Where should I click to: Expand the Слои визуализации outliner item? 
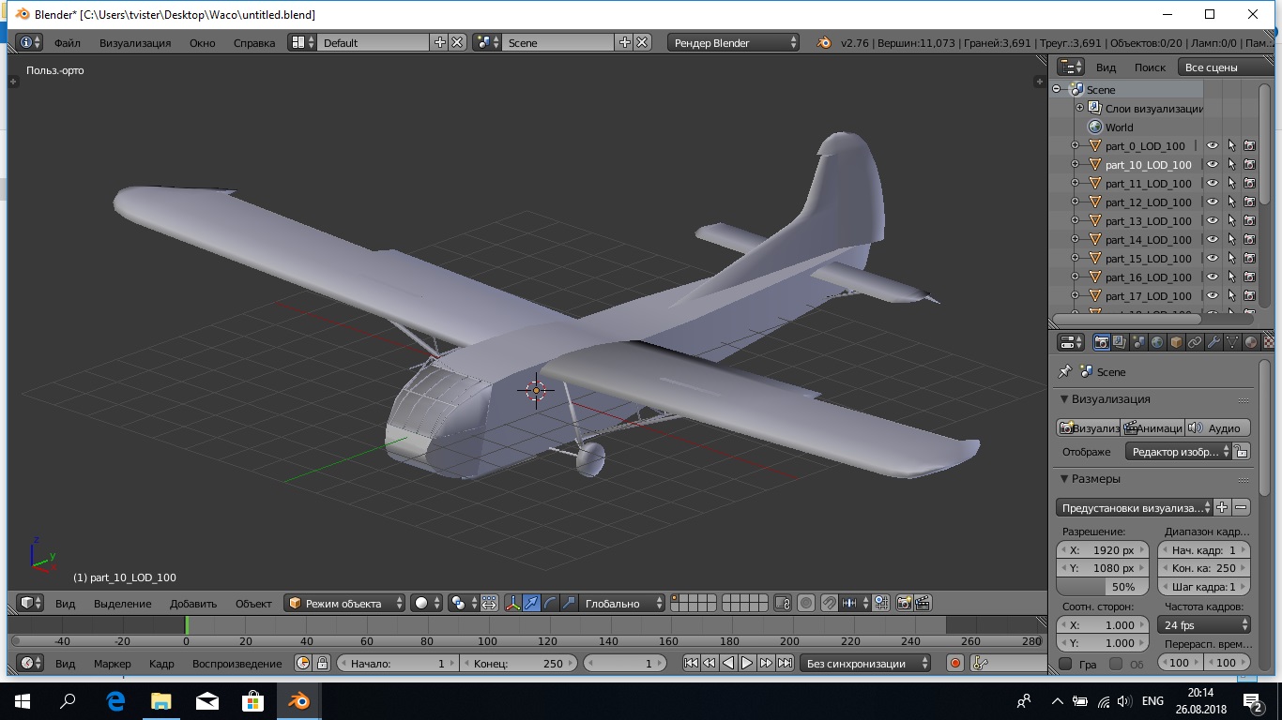[1079, 108]
